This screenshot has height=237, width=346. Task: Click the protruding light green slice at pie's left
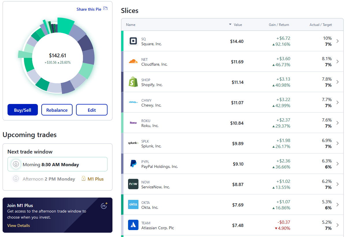pos(25,54)
